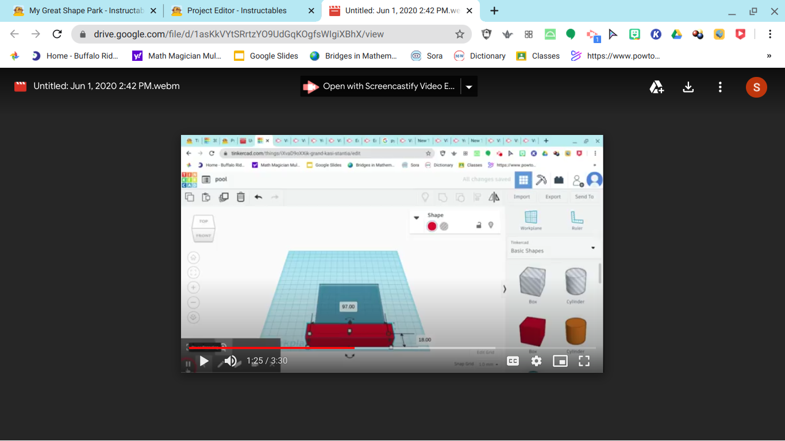Open the blue K extension icon

tap(656, 34)
